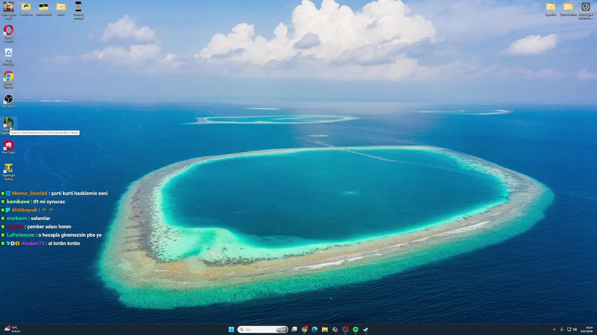Select the Teamfight Tactics desktop shortcut
The image size is (597, 335).
coord(8,172)
